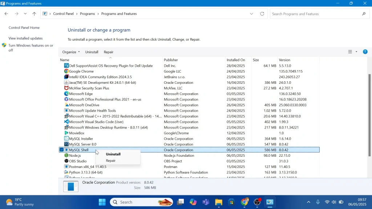This screenshot has width=372, height=209.
Task: Click the vertical scrollbar of the program list
Action: (369, 115)
